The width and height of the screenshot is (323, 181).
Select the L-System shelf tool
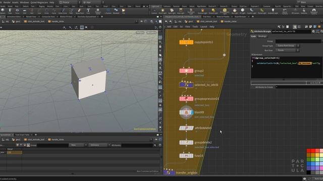coord(108,11)
